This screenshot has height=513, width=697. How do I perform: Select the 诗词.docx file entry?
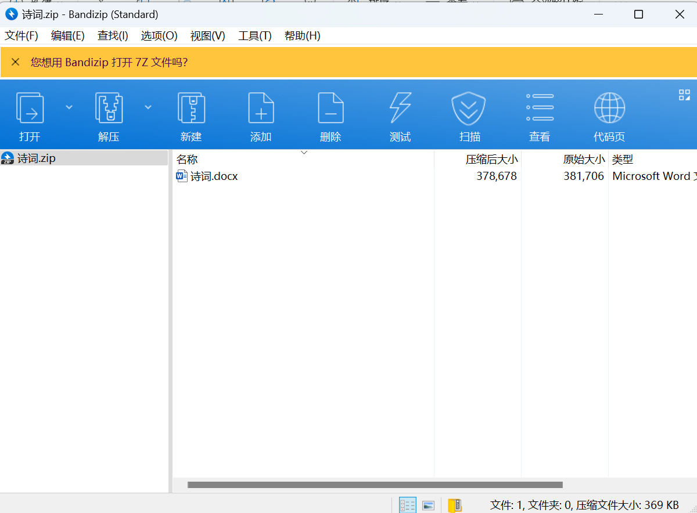click(207, 176)
